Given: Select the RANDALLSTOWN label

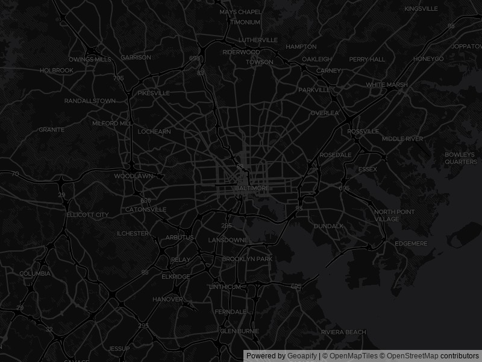Looking at the screenshot, I should pos(90,101).
